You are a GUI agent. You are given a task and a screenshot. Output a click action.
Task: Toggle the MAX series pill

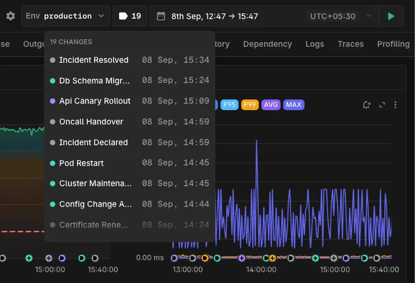pos(293,105)
